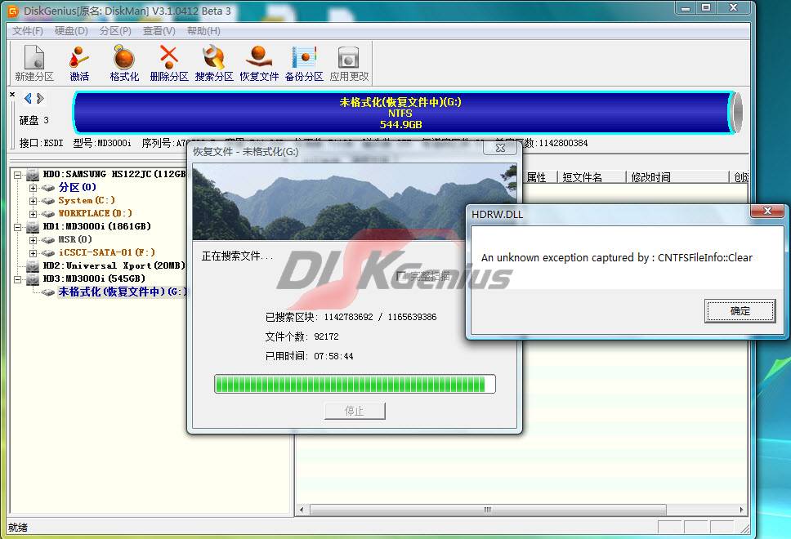Expand the iCSCI-SATA-01(F:) tree node

pos(33,253)
